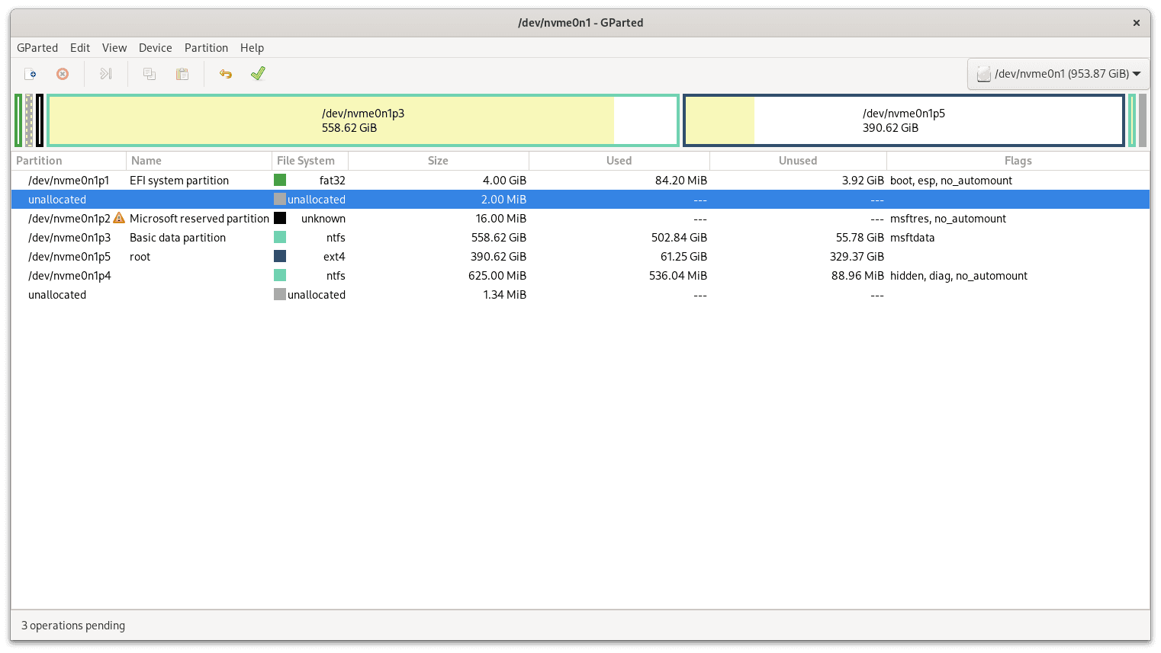Click the /dev/nvme0n1p5 partition graphic
This screenshot has height=653, width=1161.
tap(903, 120)
